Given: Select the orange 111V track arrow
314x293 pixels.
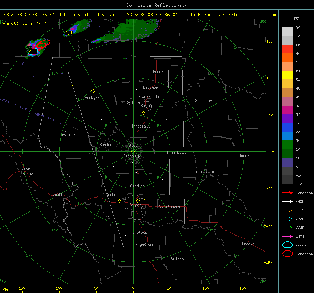Looking at the screenshot, I should point(287,210).
